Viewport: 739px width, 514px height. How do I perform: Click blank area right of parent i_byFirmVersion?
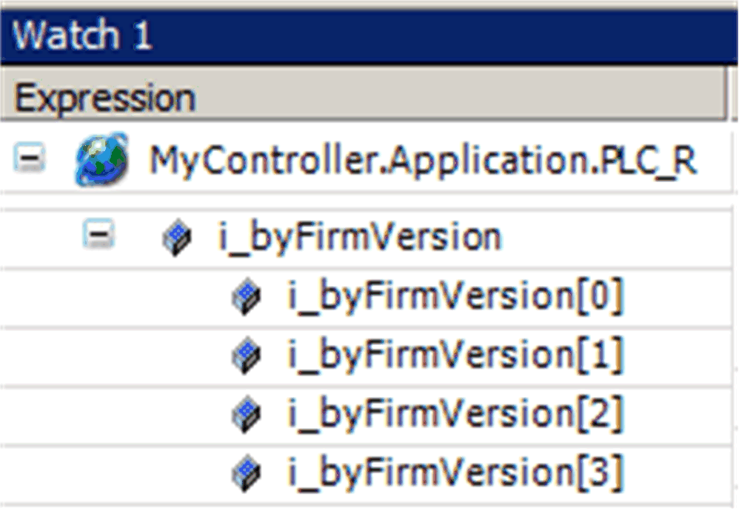(618, 238)
